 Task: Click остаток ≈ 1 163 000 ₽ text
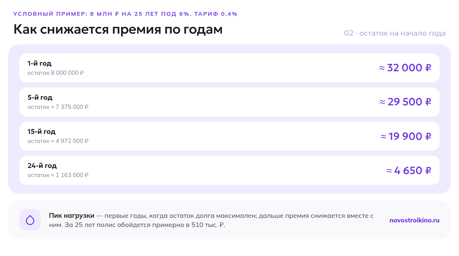point(58,175)
